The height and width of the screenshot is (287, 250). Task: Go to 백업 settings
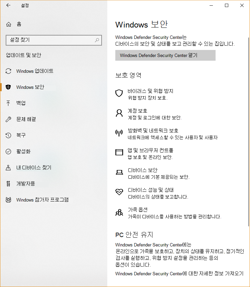(x=21, y=103)
